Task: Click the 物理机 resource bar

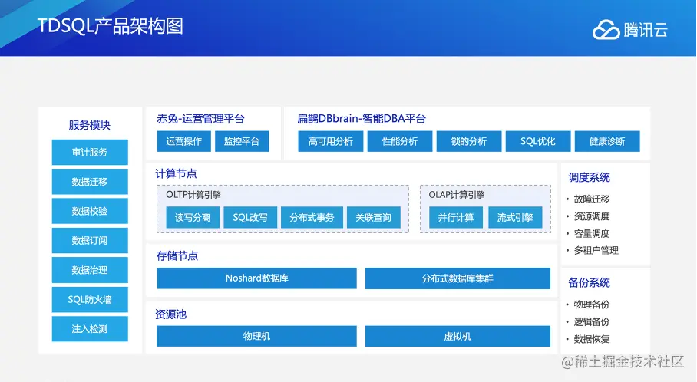Action: coord(257,336)
